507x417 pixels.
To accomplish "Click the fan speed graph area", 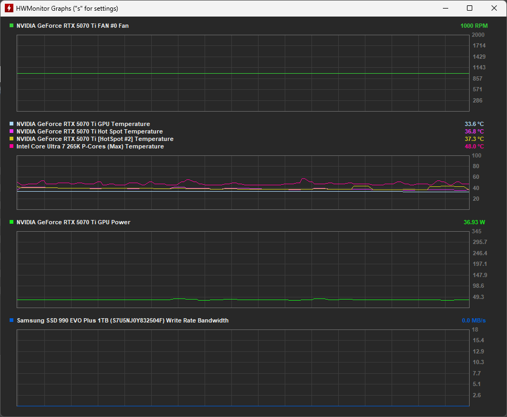I will (x=243, y=73).
